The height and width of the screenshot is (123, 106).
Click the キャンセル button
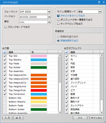click(96, 118)
